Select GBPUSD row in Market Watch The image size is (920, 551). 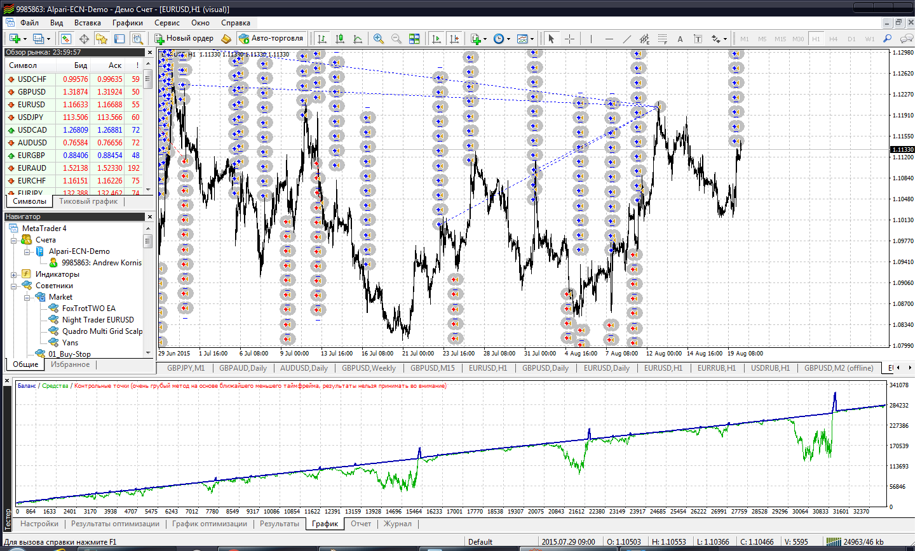click(x=32, y=92)
